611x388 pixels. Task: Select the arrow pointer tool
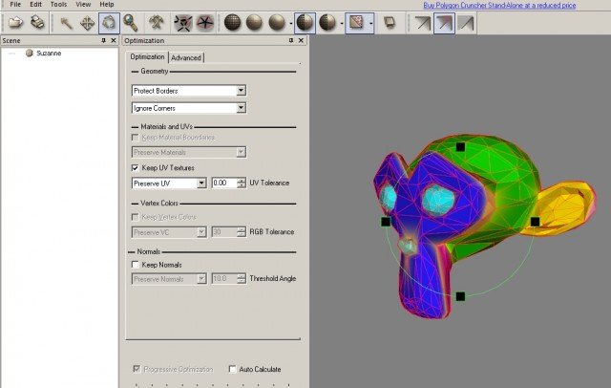tap(66, 23)
